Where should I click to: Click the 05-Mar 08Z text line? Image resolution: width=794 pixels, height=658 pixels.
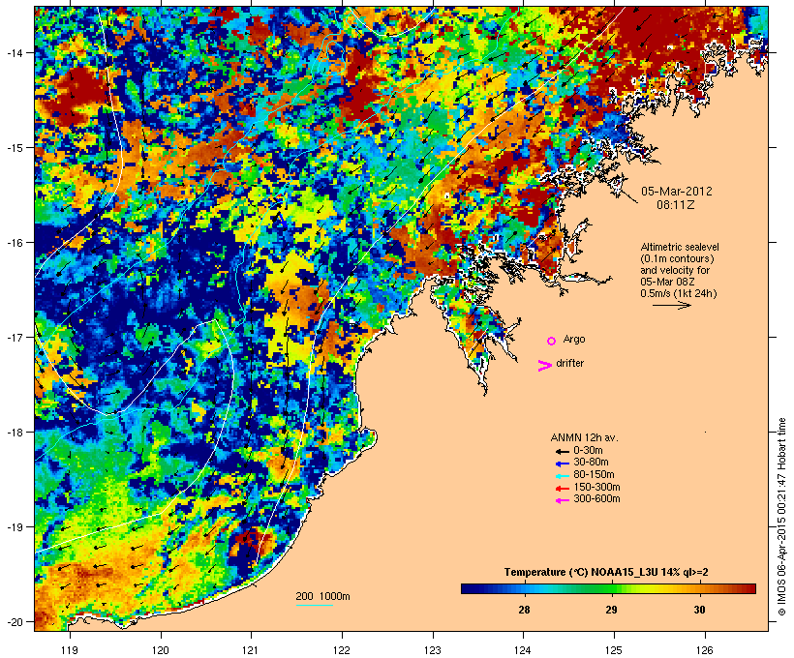click(x=667, y=282)
